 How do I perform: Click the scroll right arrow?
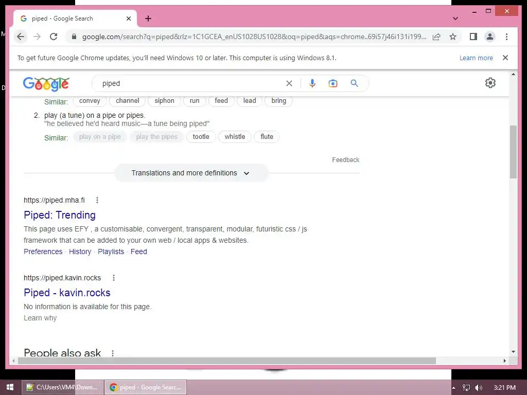(x=504, y=361)
